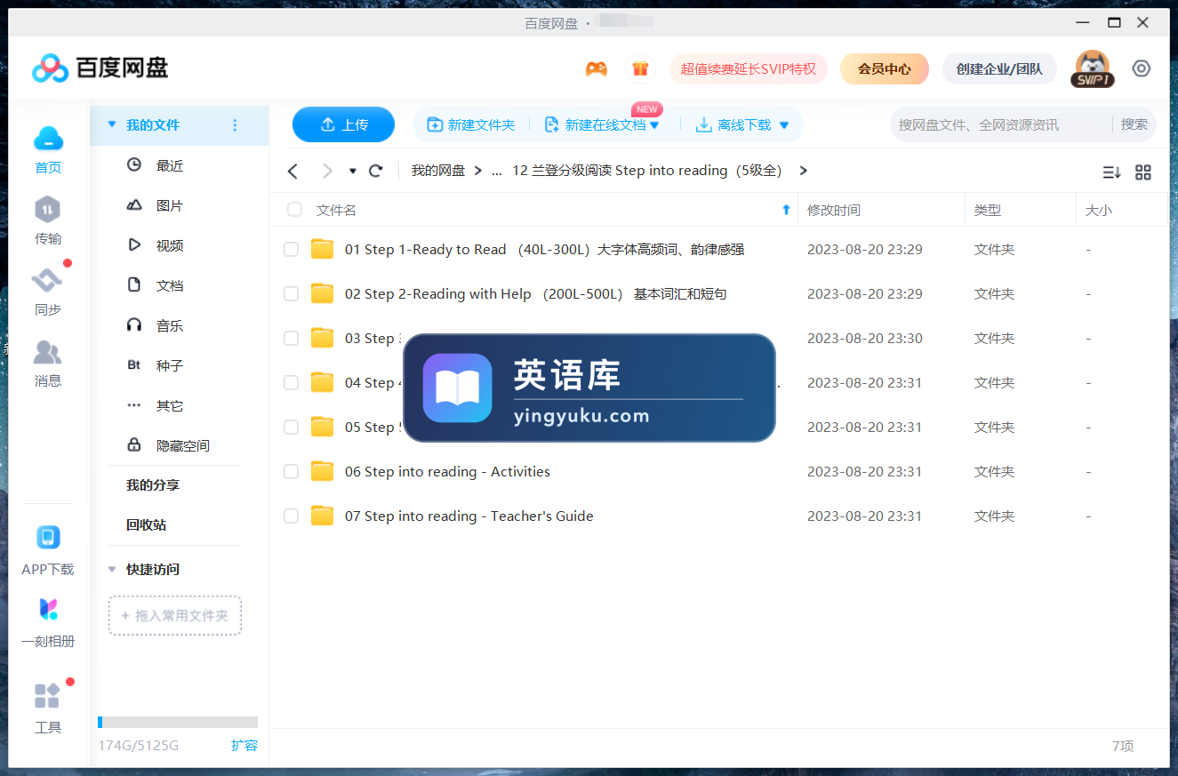Open 隐藏空间 in the sidebar
This screenshot has width=1178, height=776.
click(x=182, y=445)
